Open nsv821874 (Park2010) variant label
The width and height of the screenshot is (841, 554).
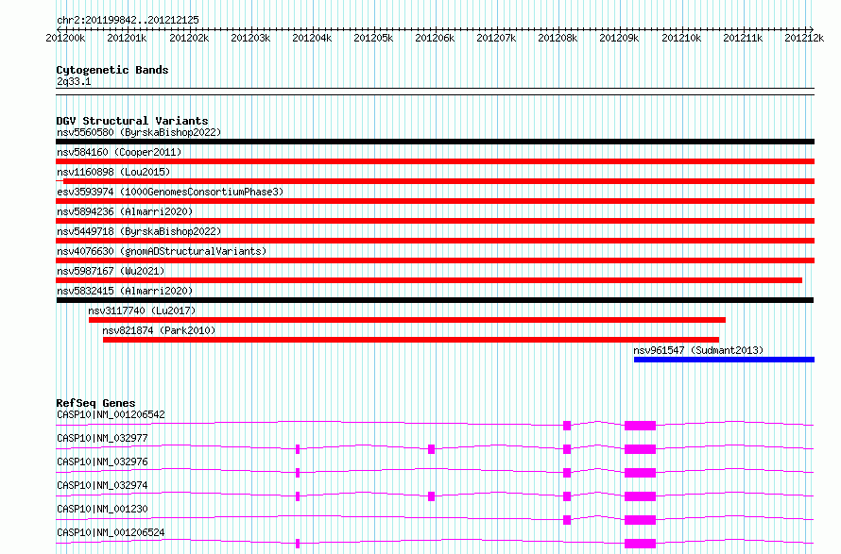click(x=159, y=330)
